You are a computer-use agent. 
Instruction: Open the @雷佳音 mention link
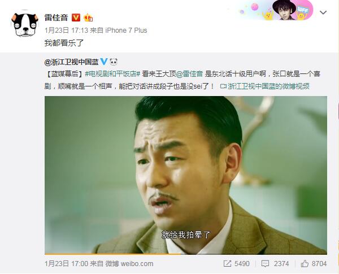pos(189,74)
